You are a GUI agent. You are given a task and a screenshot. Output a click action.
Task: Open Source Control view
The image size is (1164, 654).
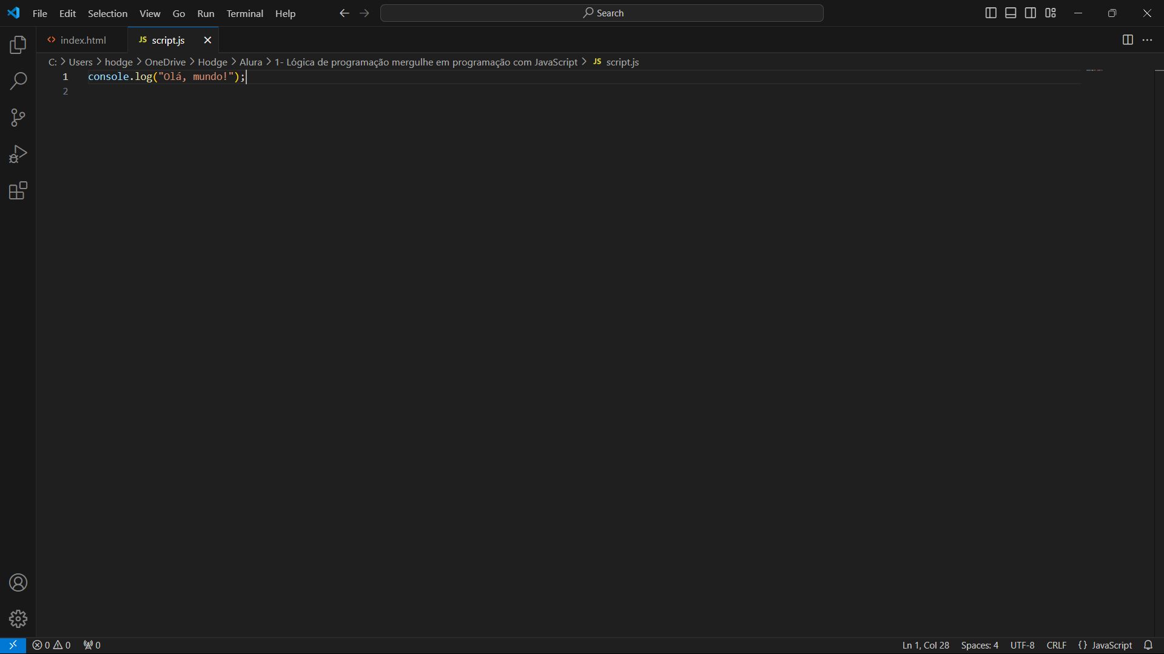[18, 118]
